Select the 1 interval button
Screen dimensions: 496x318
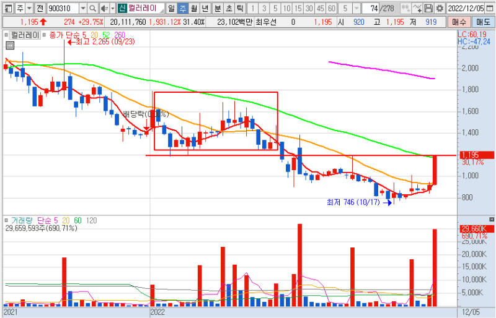point(252,8)
